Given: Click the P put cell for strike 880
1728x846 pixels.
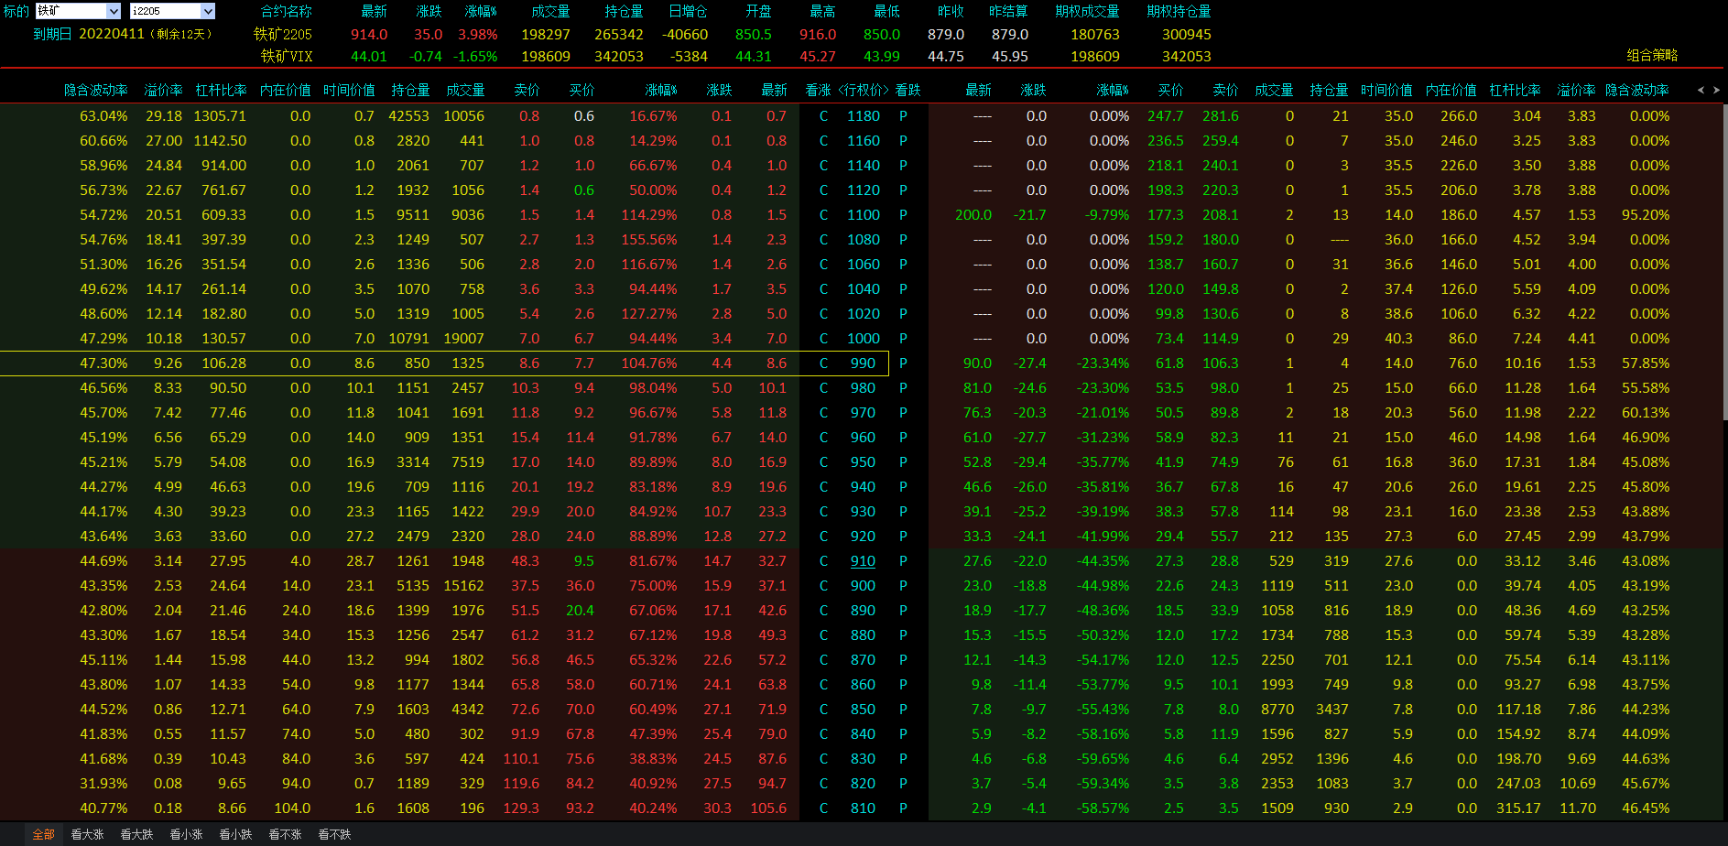Looking at the screenshot, I should pos(903,634).
